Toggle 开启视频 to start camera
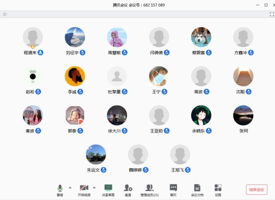The image size is (275, 200). tap(84, 190)
